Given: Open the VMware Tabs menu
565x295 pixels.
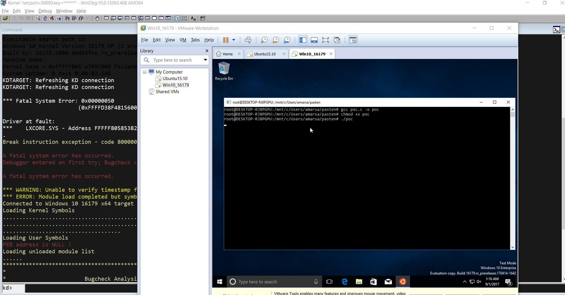Looking at the screenshot, I should click(195, 40).
